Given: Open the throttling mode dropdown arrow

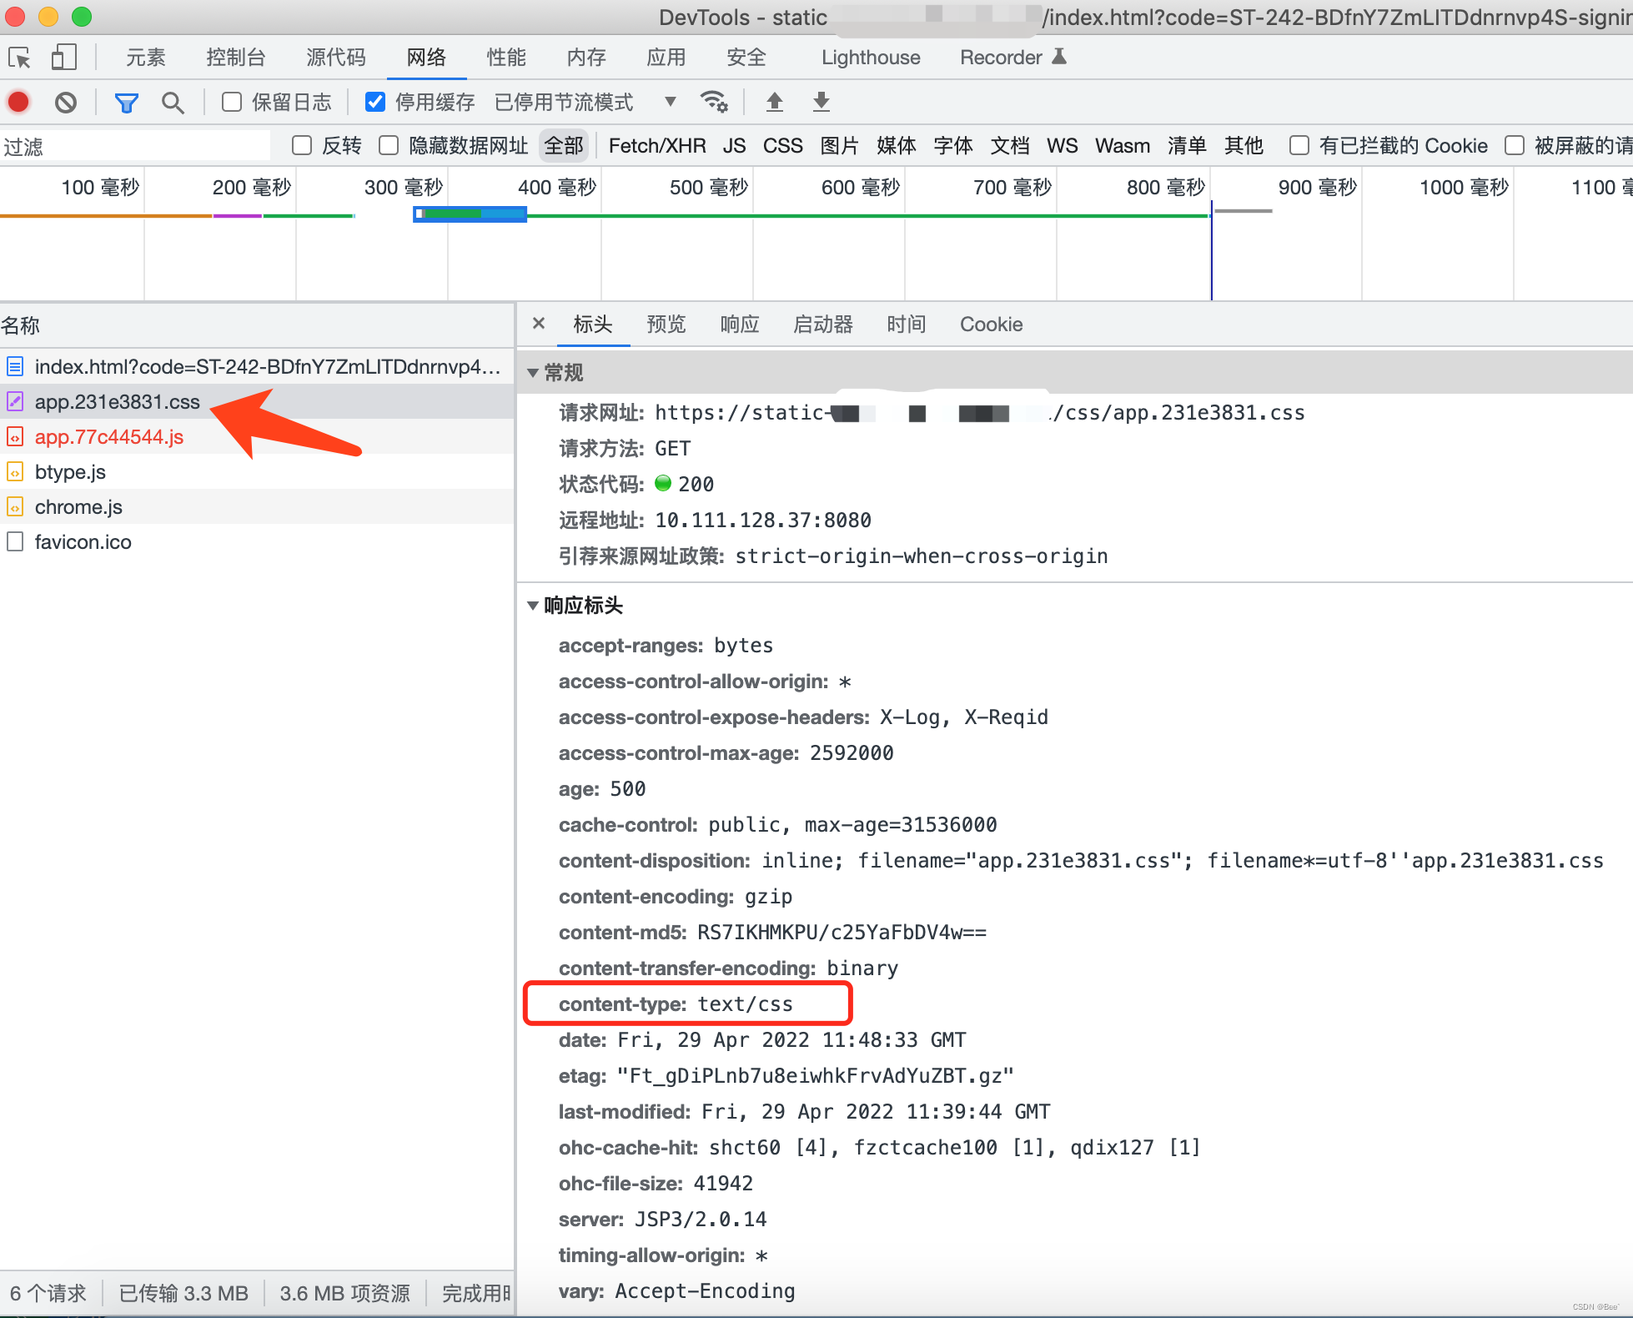Looking at the screenshot, I should pyautogui.click(x=670, y=102).
